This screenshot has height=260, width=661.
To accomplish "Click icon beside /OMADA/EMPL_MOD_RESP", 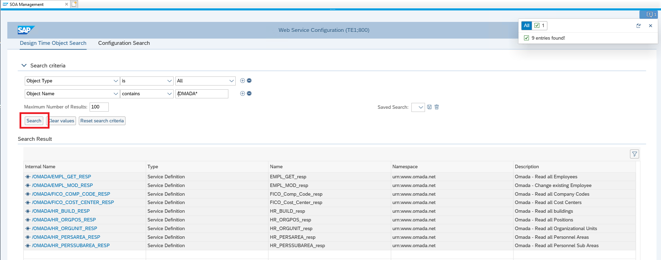I will click(x=28, y=186).
